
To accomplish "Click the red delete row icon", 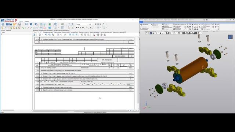I will pos(44,28).
